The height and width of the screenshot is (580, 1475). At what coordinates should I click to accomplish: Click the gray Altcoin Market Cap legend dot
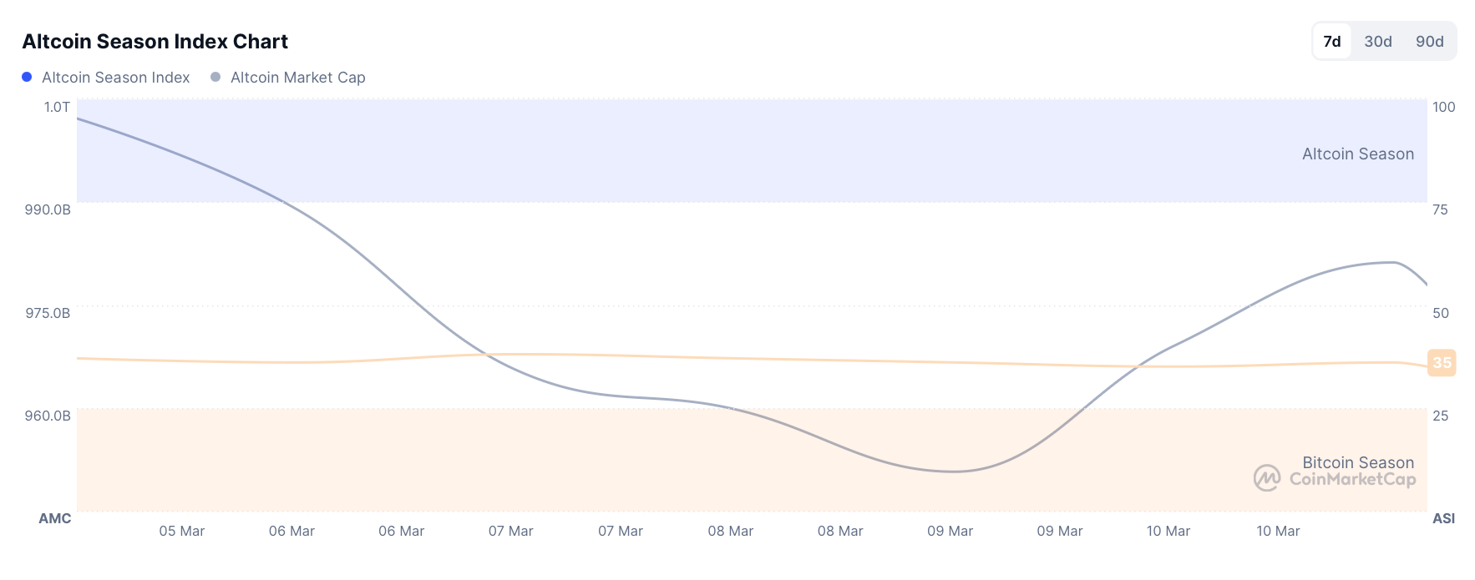[x=215, y=77]
